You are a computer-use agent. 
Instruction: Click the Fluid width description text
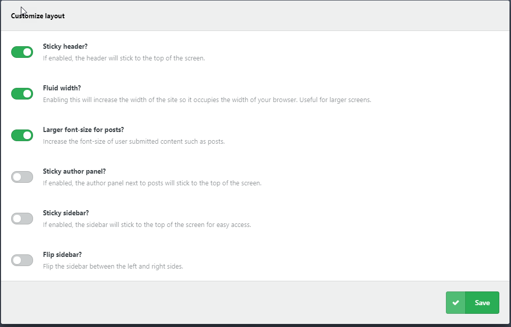click(x=207, y=100)
